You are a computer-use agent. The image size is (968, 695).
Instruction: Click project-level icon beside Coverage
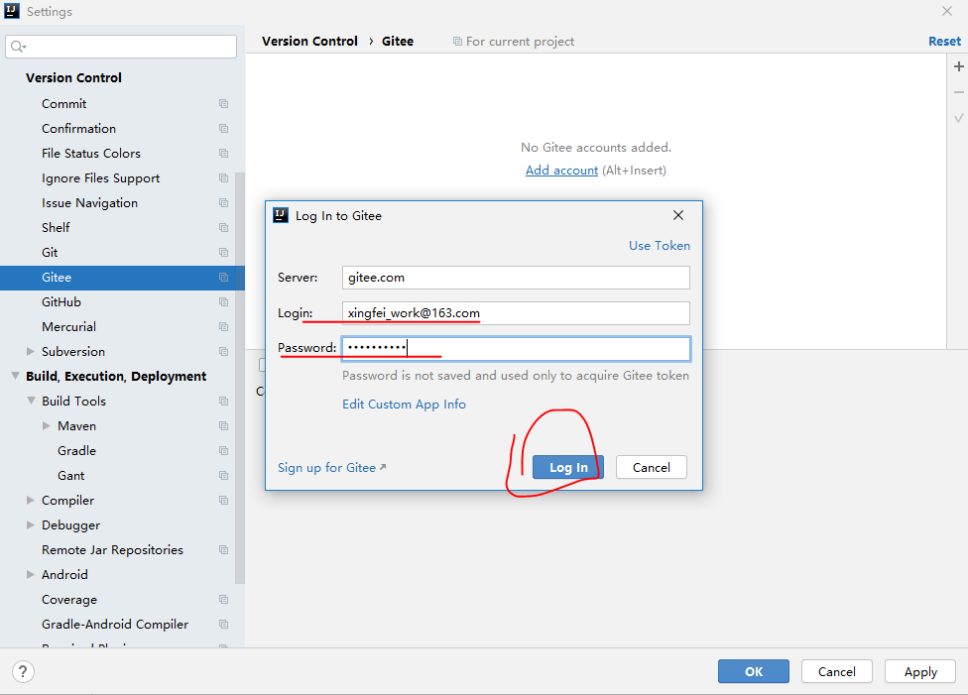pos(223,600)
